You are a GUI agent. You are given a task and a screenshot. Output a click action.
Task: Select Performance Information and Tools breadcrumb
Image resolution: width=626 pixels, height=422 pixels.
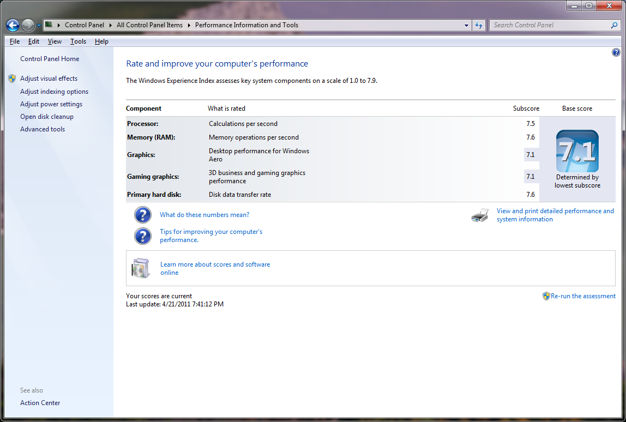click(x=246, y=25)
